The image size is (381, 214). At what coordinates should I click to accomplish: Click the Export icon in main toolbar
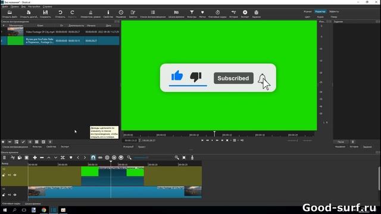[x=245, y=12]
